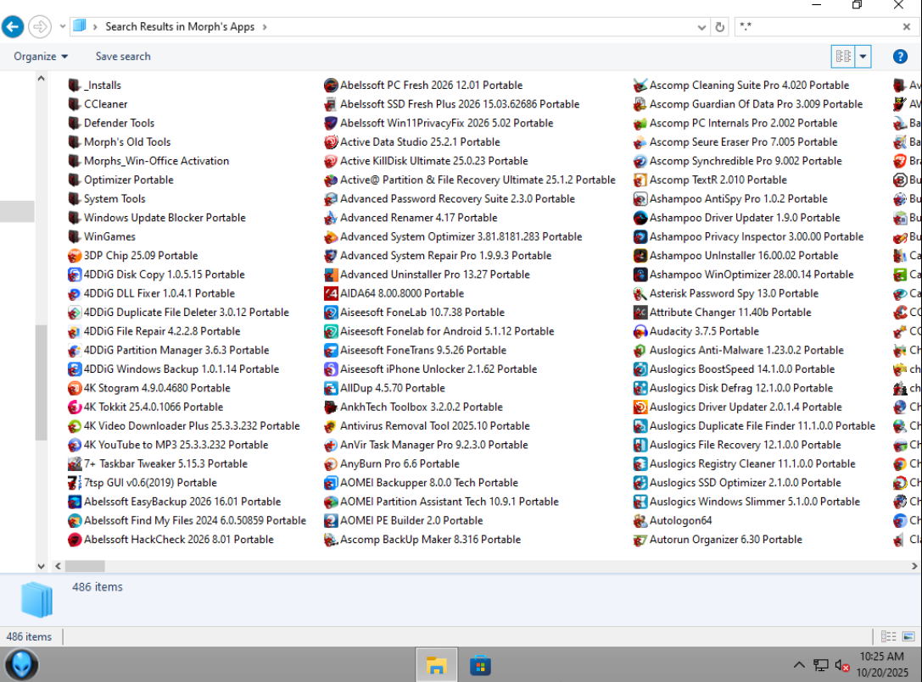Click the Attribute Changer 11.40b icon
Screen dimensions: 922x682
tap(640, 313)
